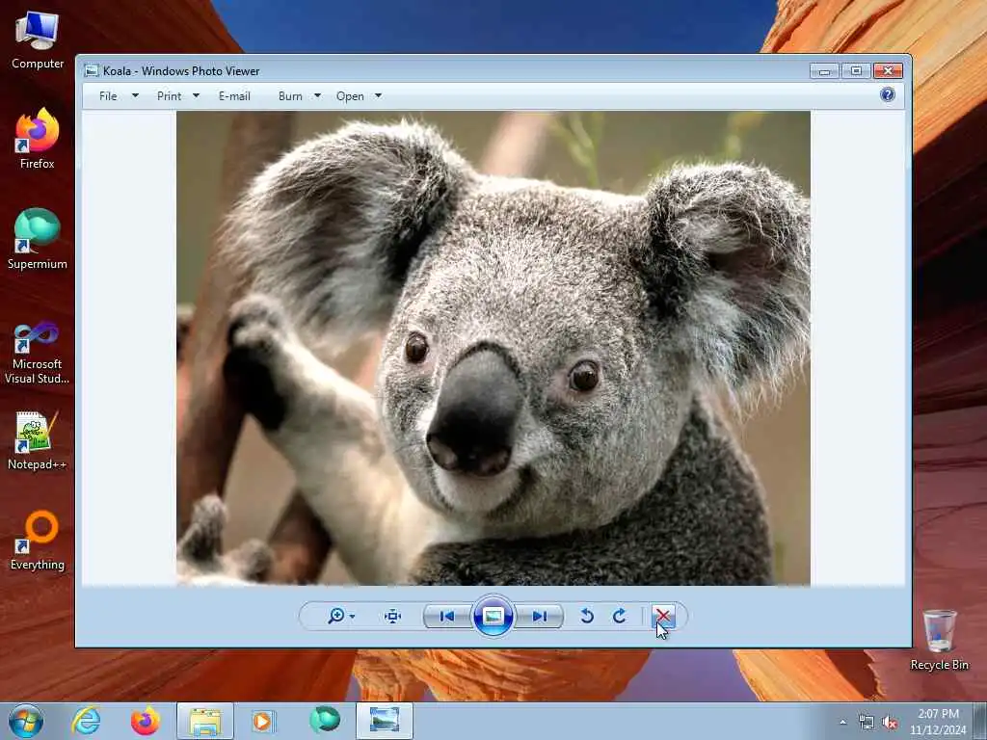Viewport: 987px width, 740px height.
Task: Toggle the muted volume tray icon
Action: click(890, 722)
